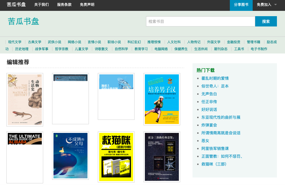Image resolution: width=285 pixels, height=185 pixels.
Task: Select the 职场小说 category
Action: 114,42
